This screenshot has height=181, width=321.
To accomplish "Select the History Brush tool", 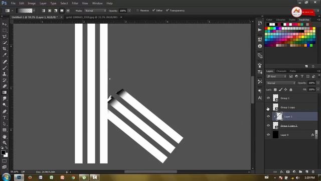I will coord(5,80).
